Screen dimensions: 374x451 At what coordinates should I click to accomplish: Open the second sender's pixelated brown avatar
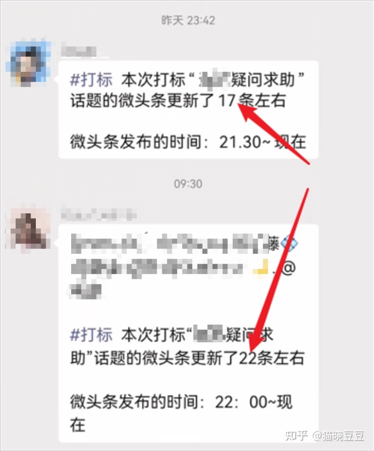point(29,229)
